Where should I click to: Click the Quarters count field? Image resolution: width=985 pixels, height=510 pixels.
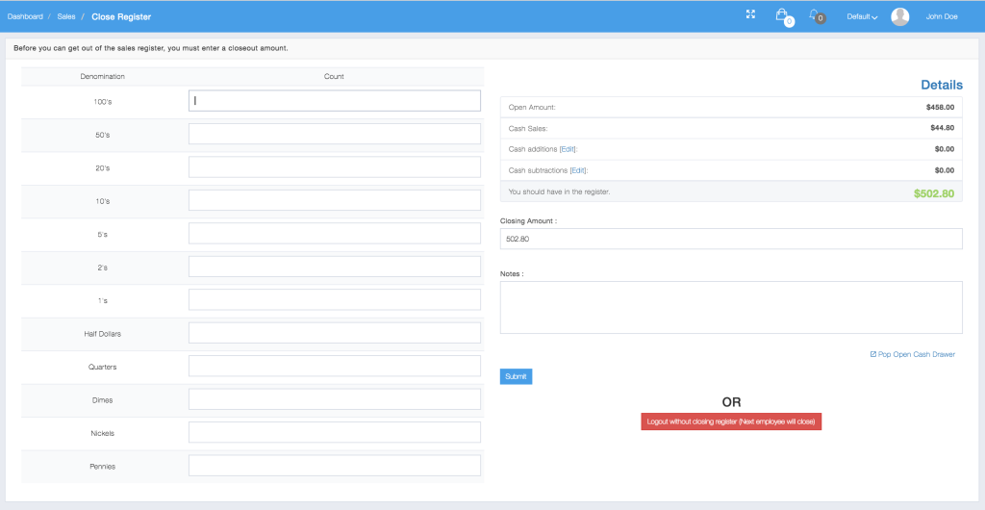[334, 367]
